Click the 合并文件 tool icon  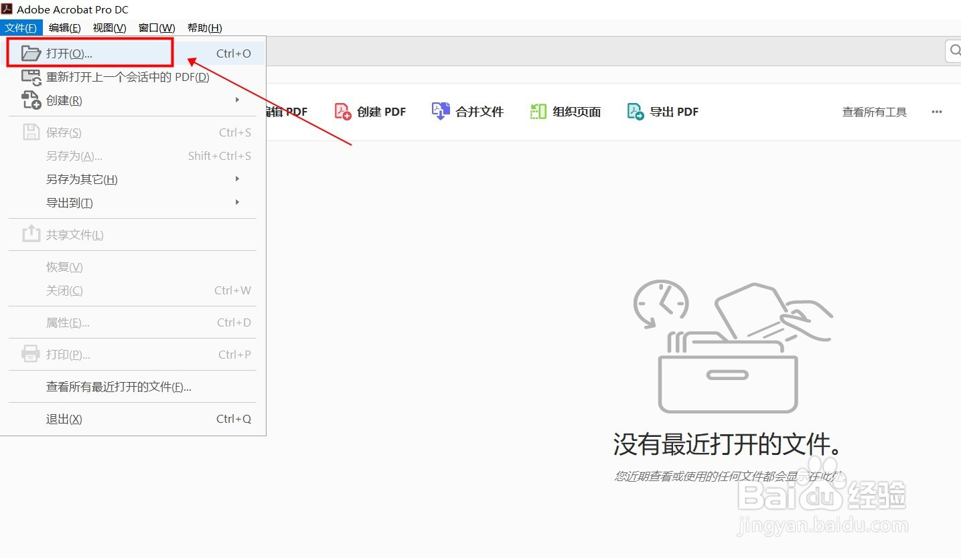click(x=440, y=112)
